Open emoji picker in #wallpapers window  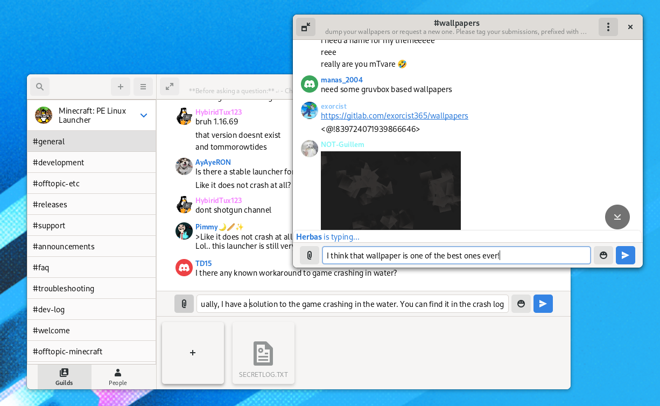[603, 255]
